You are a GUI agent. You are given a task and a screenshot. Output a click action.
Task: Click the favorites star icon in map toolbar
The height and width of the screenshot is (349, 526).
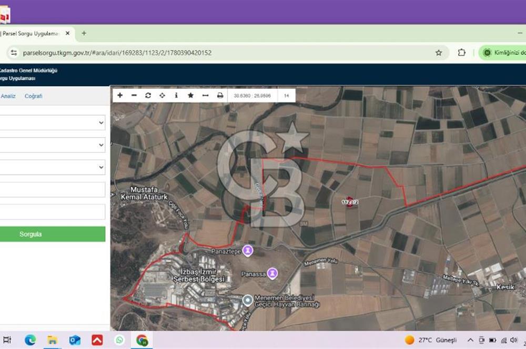[x=190, y=96]
